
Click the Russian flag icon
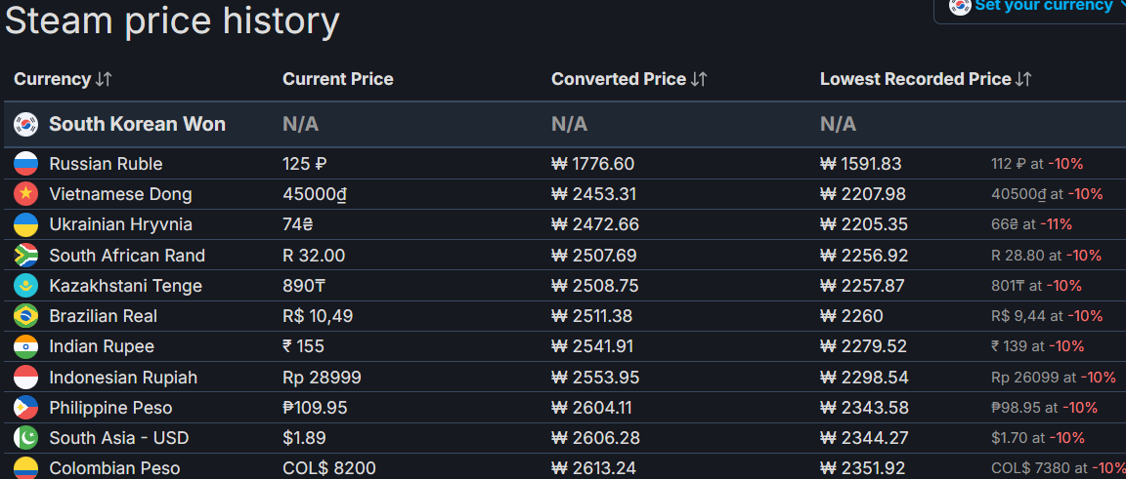point(25,164)
